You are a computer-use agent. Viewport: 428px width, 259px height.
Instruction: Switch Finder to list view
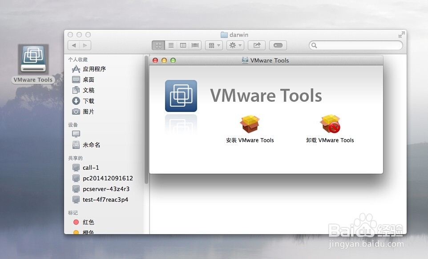pos(171,45)
